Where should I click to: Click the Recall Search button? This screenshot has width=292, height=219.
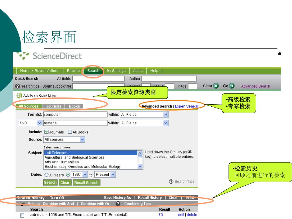coord(86,182)
